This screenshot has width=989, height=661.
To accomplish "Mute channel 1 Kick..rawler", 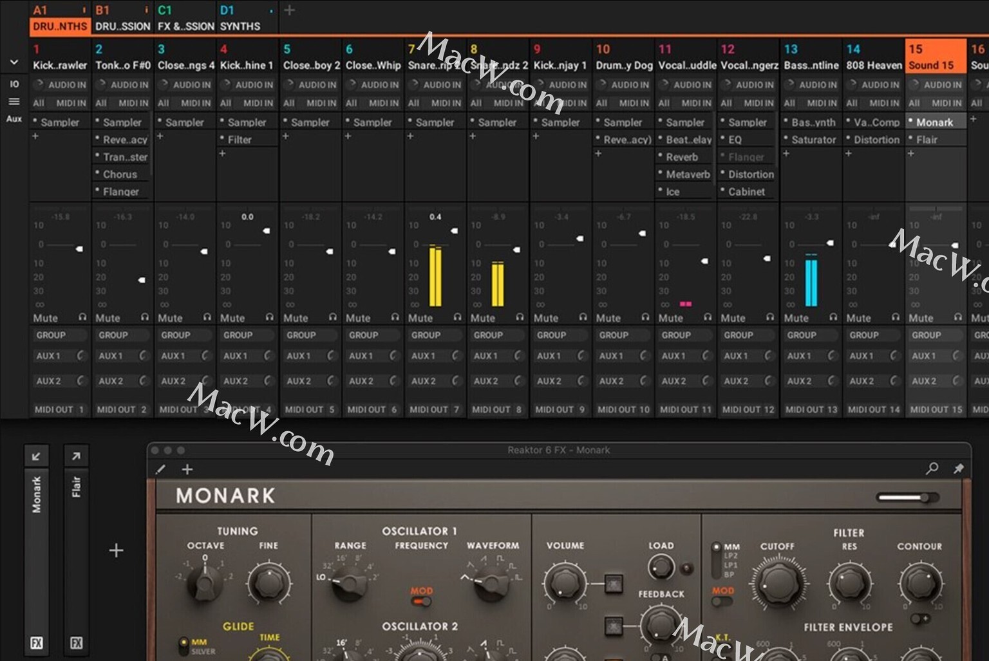I will coord(45,318).
